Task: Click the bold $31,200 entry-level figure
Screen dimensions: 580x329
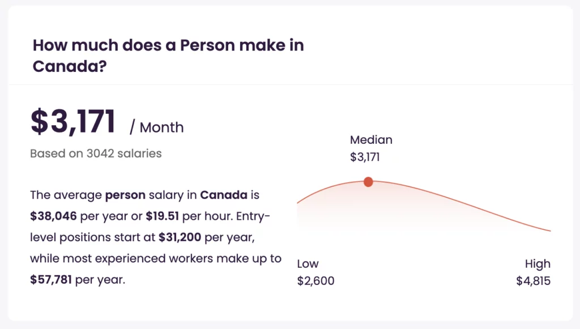Action: [180, 237]
